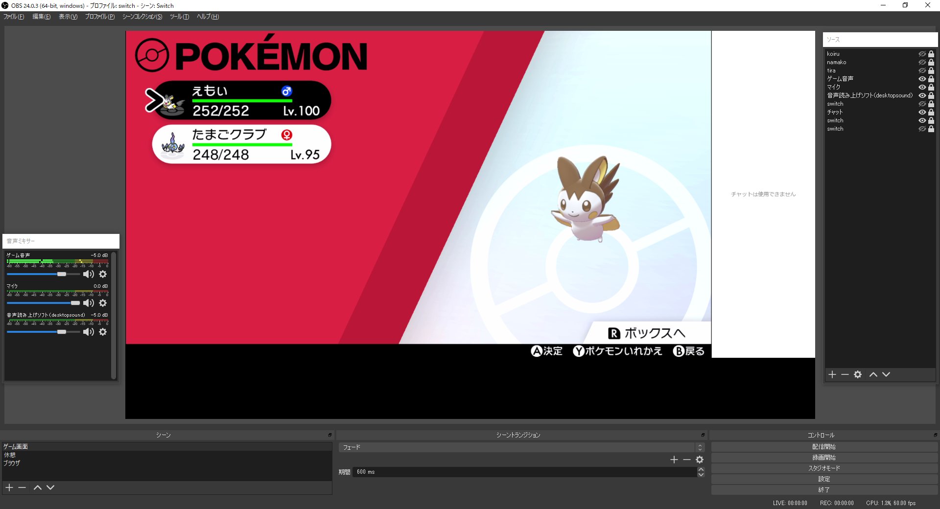The height and width of the screenshot is (509, 940).
Task: Pop out the シーン dock panel
Action: click(329, 435)
